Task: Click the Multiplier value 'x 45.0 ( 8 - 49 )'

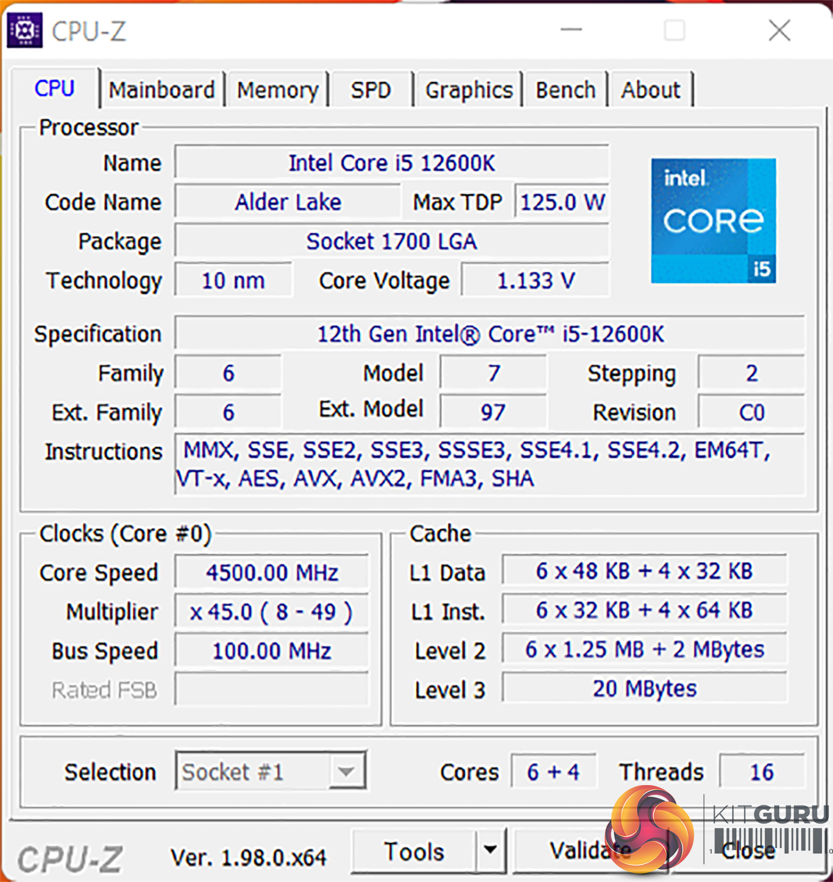Action: point(272,611)
